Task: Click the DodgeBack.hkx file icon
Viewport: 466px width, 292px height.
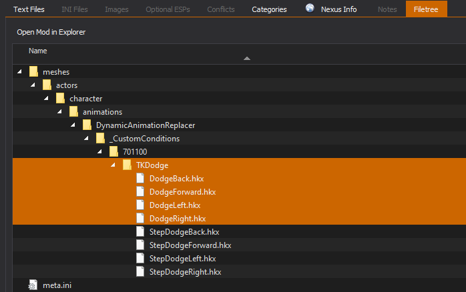Action: coord(140,178)
